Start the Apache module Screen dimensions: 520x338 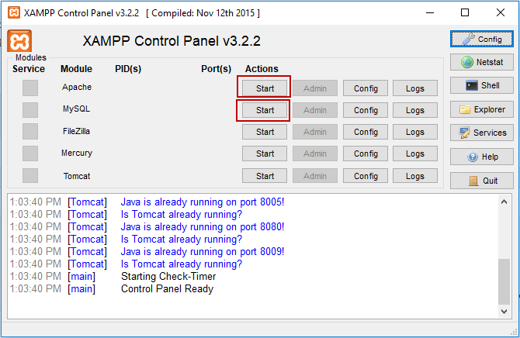point(265,88)
